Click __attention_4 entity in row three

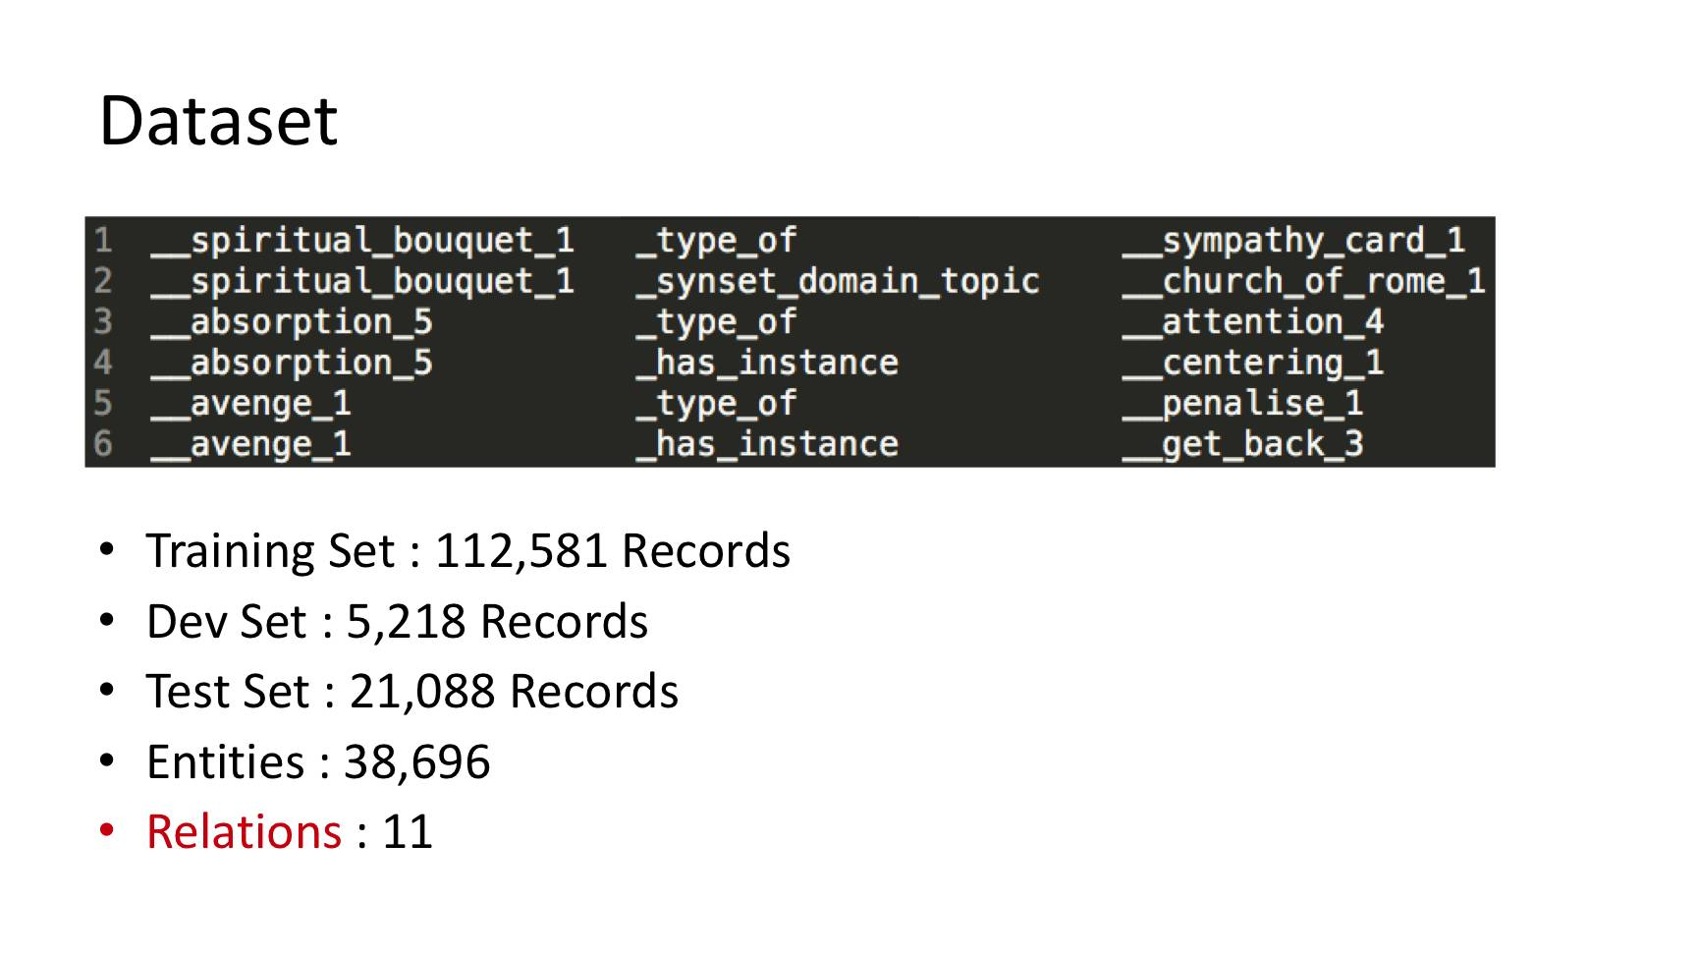(1253, 322)
